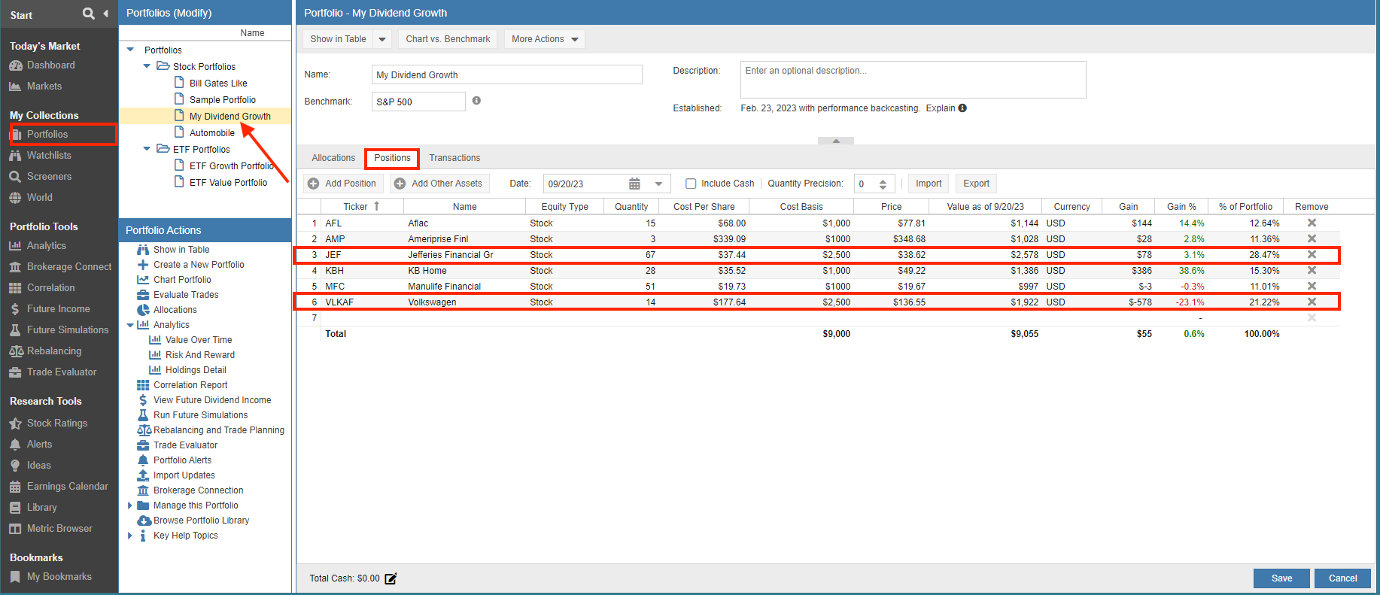The height and width of the screenshot is (595, 1380).
Task: Open Library in Research Tools
Action: [42, 508]
